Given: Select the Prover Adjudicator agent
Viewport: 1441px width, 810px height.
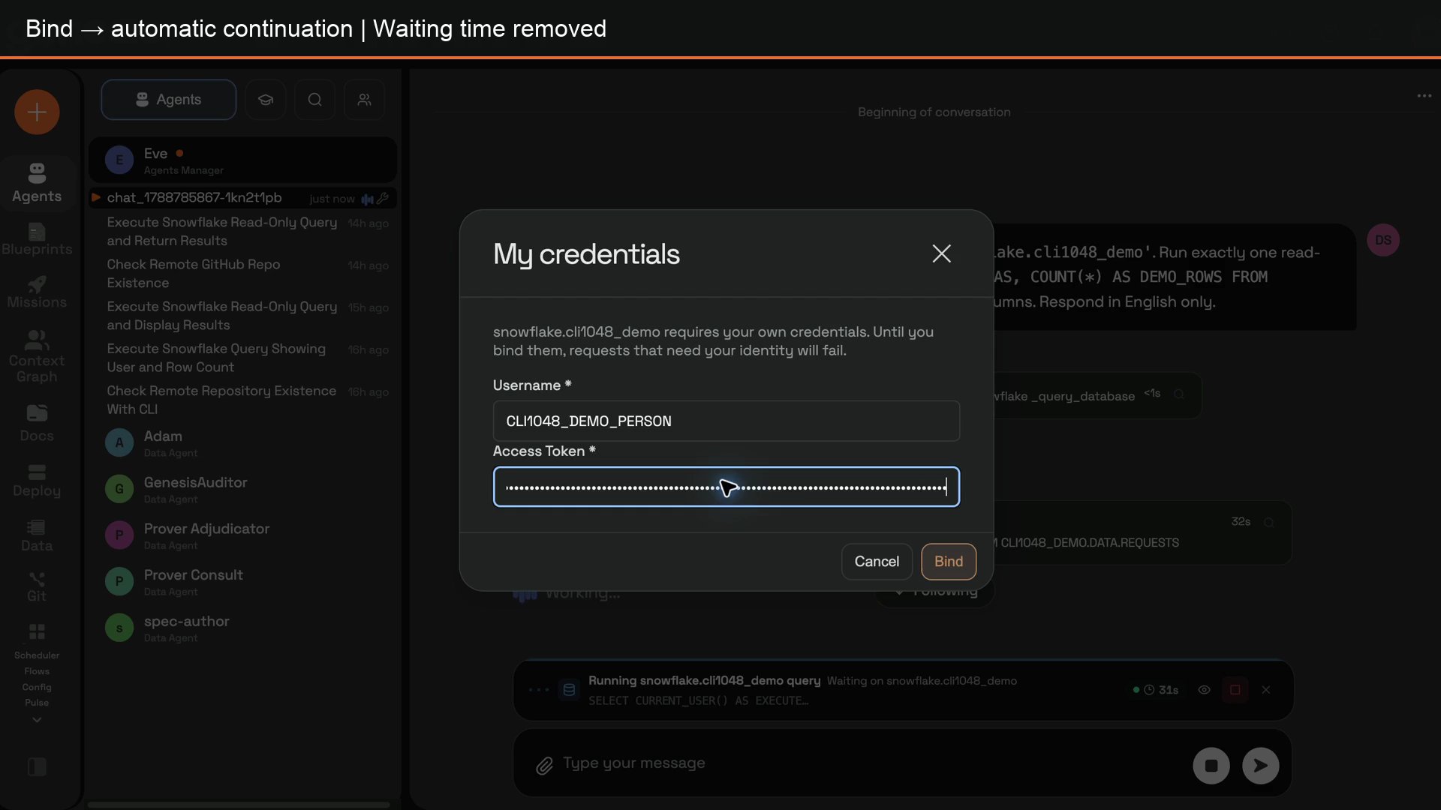Looking at the screenshot, I should pos(242,536).
